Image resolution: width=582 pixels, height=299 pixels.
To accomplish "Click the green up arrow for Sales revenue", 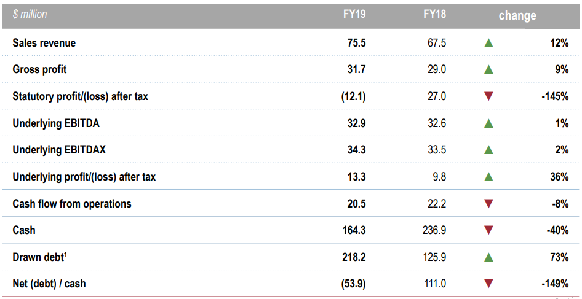I will pyautogui.click(x=488, y=43).
